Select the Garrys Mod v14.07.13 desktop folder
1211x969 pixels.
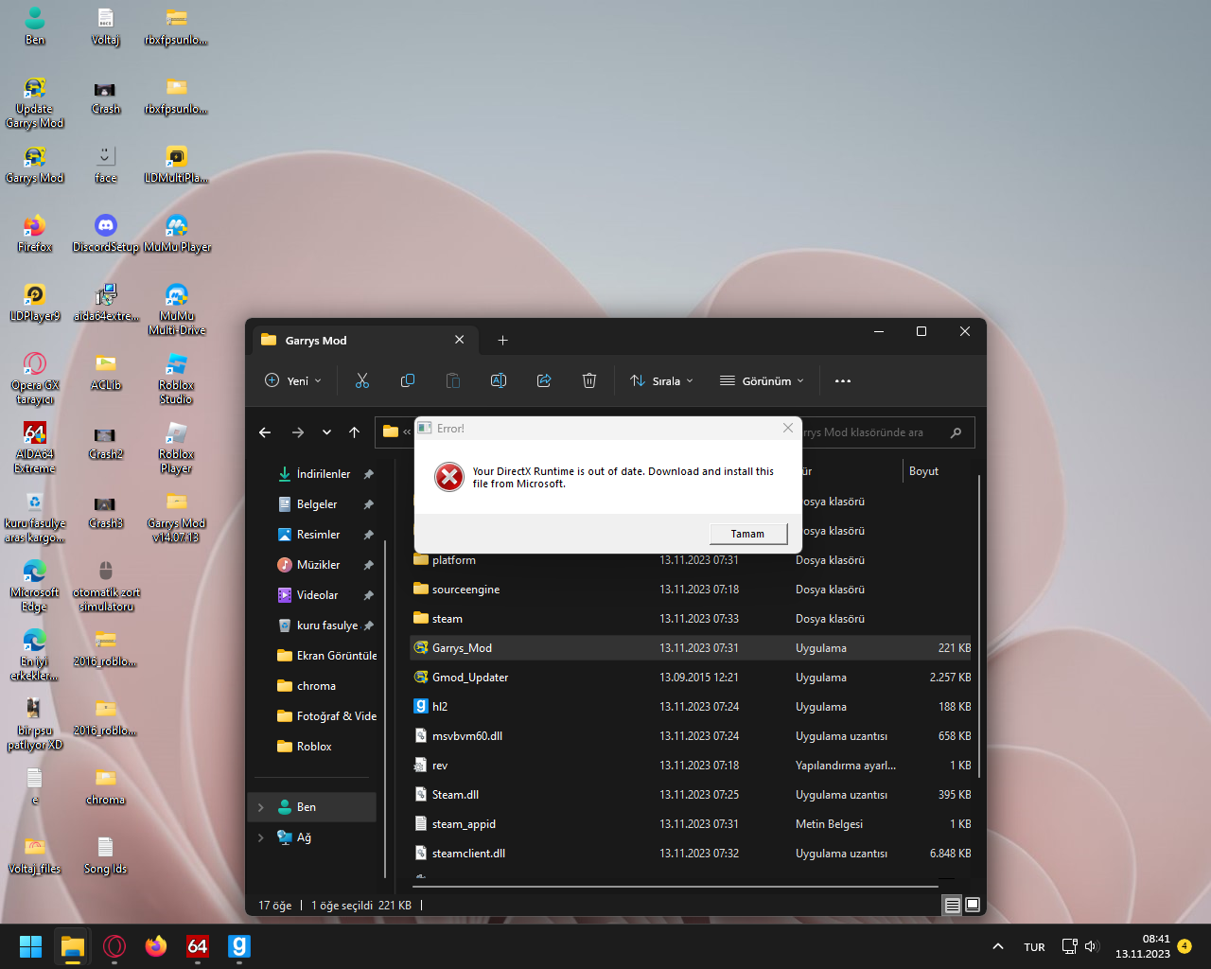pos(177,517)
